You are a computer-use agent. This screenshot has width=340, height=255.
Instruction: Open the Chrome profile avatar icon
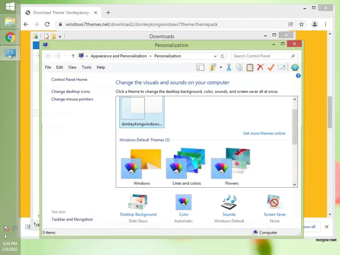click(315, 24)
